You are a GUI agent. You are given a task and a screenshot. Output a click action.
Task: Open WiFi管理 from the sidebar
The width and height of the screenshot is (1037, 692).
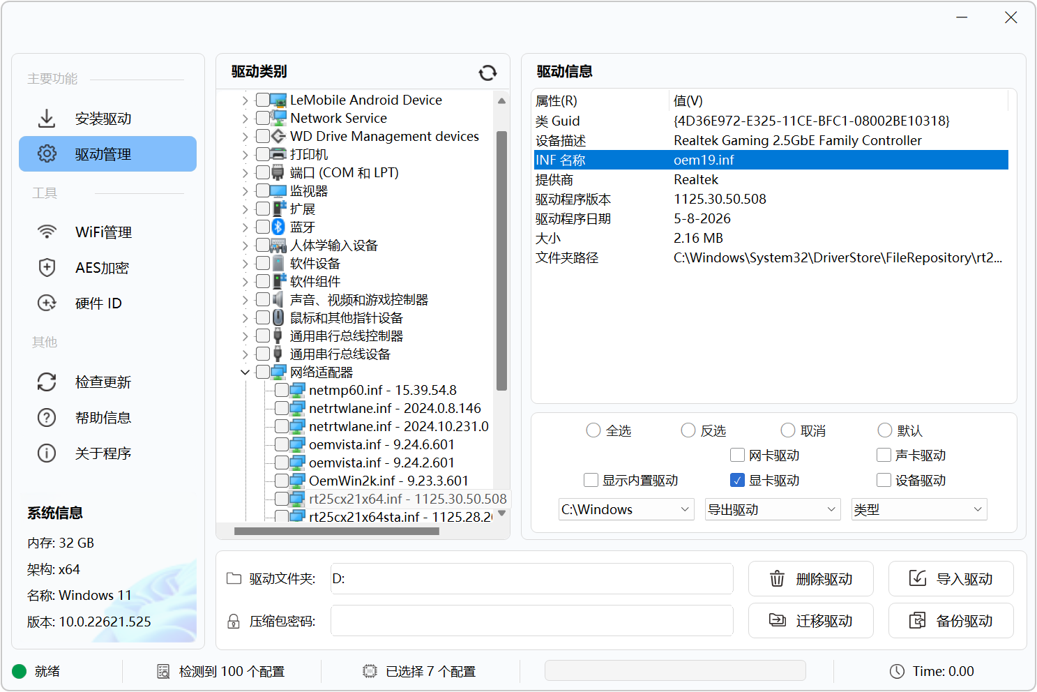pyautogui.click(x=107, y=232)
